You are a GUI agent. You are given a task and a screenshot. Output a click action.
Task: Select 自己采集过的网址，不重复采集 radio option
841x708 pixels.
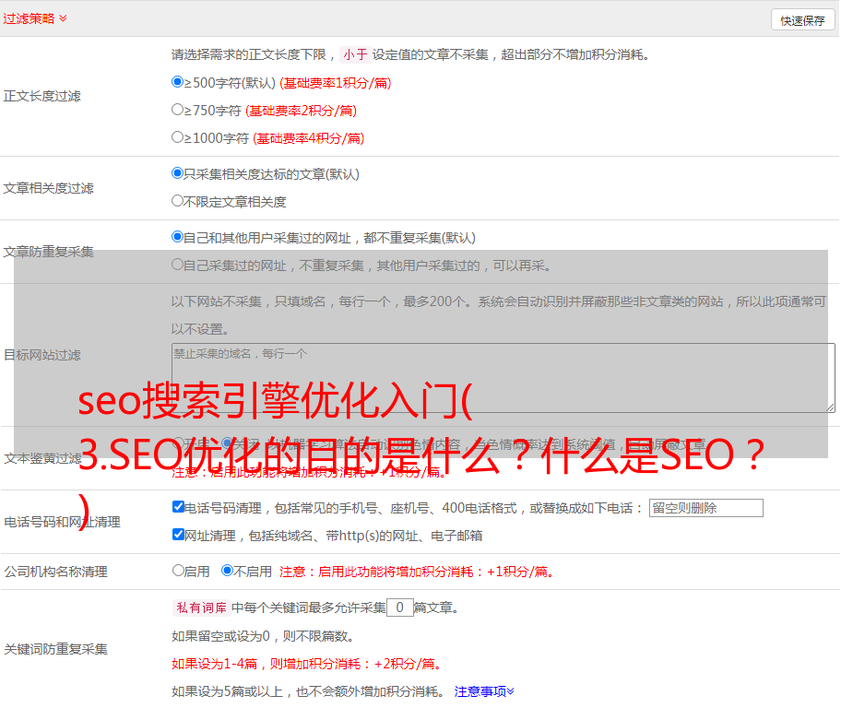click(x=177, y=265)
